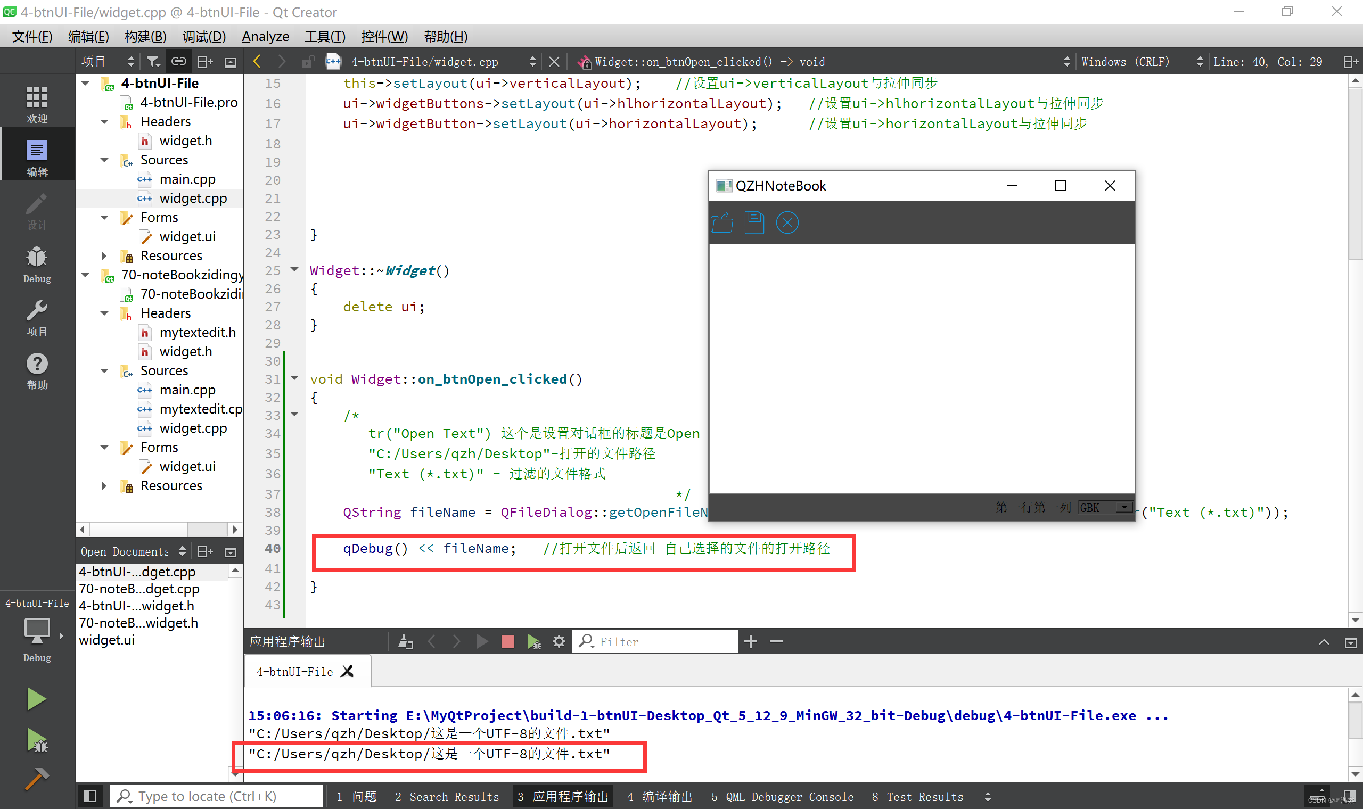Open the 构建(B) menu
The image size is (1363, 809).
(x=145, y=37)
